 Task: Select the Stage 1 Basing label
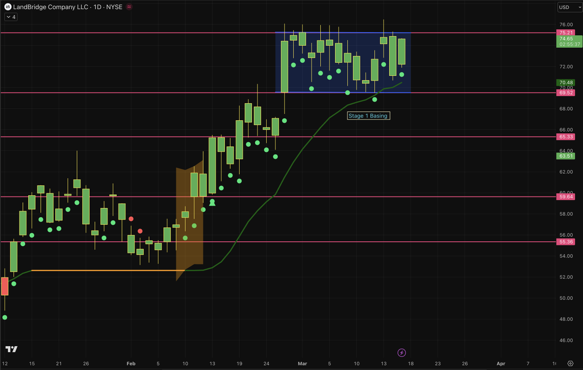click(x=368, y=116)
